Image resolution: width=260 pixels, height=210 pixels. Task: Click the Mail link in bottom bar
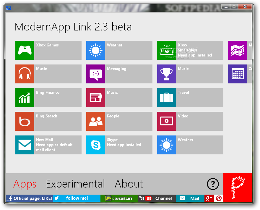[x=190, y=198]
